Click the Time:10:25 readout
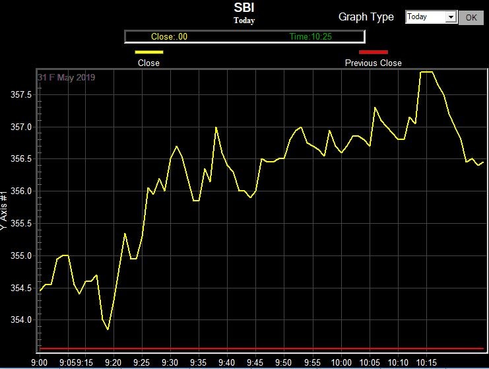489x369 pixels. [x=310, y=37]
